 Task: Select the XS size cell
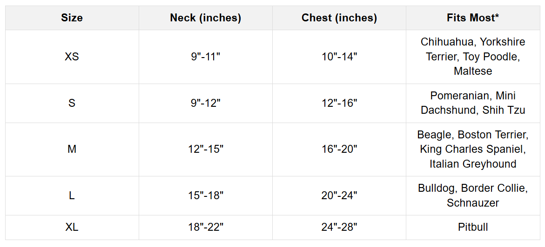[x=72, y=57]
